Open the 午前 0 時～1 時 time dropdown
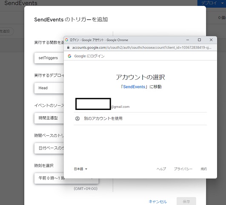Viewport: 226px width, 205px height. (66, 178)
